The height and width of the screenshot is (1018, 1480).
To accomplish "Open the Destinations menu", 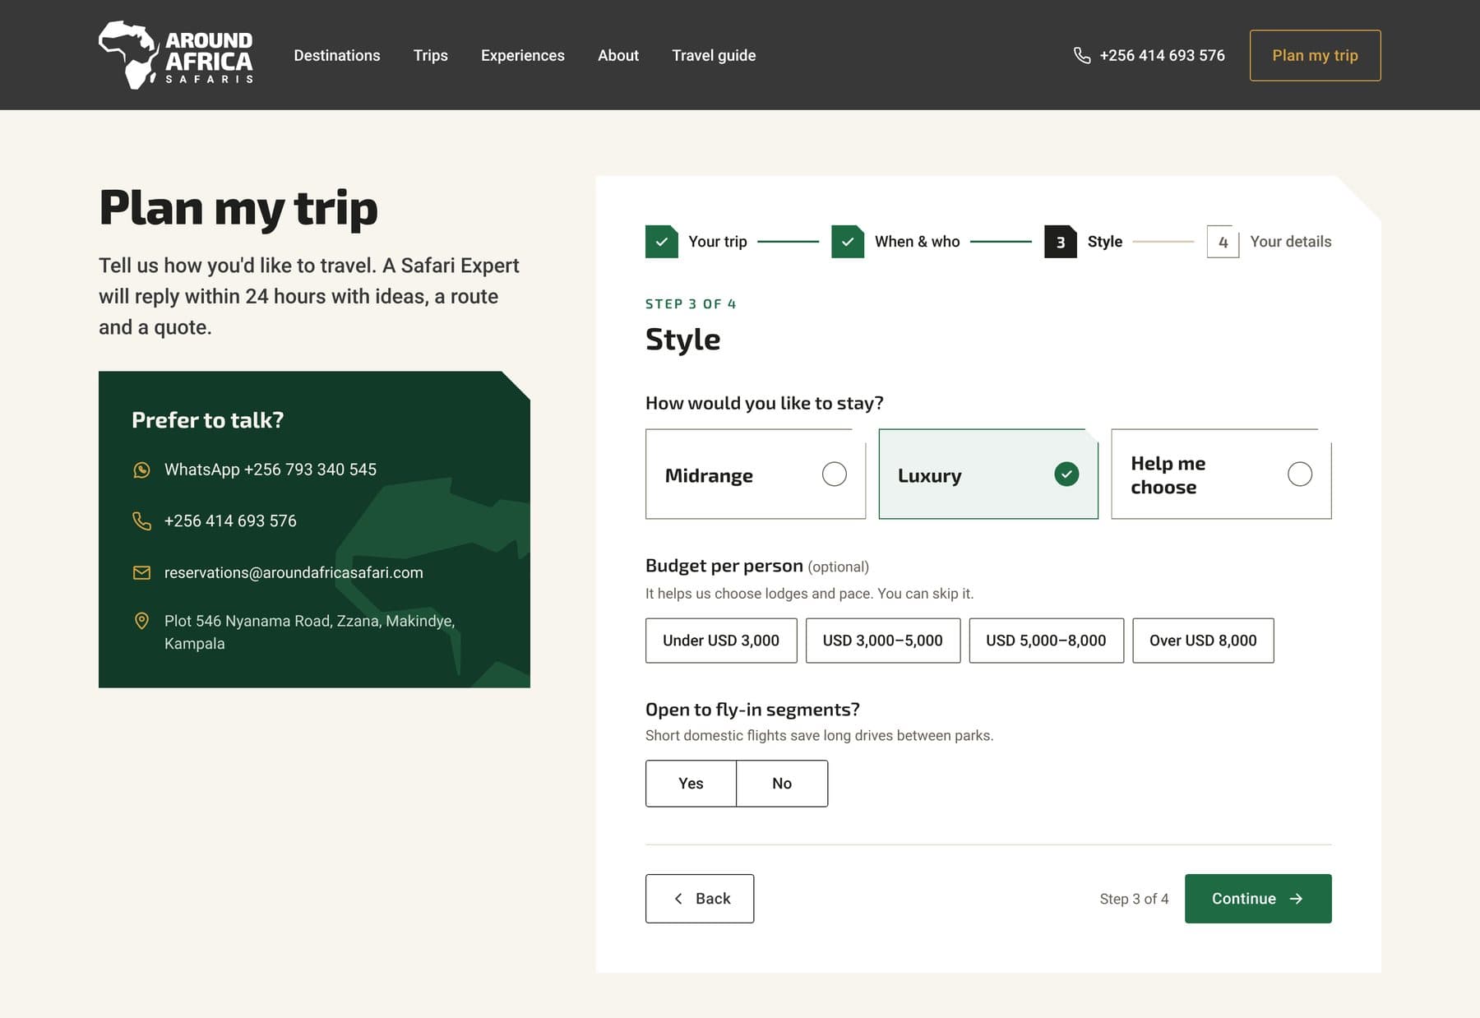I will click(337, 55).
